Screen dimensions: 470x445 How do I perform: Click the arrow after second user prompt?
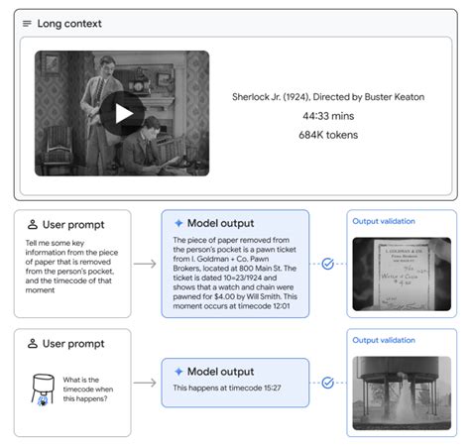coord(145,383)
